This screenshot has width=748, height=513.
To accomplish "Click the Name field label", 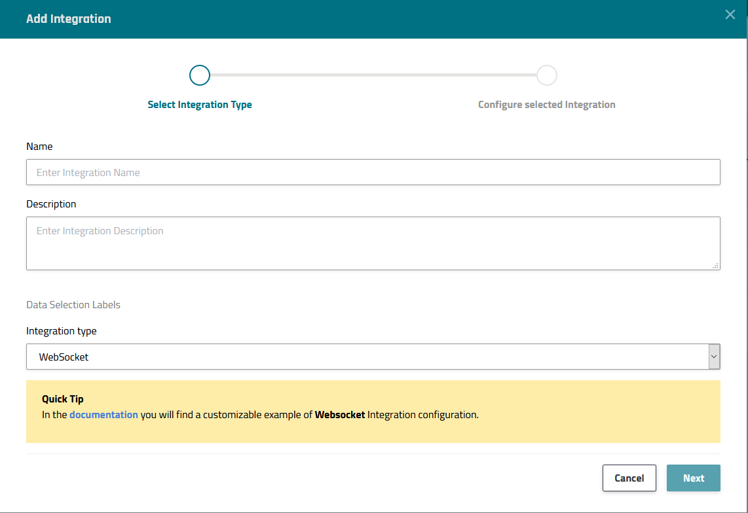I will 39,147.
